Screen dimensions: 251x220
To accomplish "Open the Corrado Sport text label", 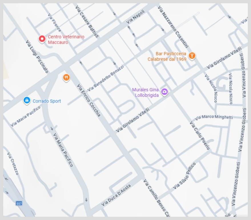I will [47, 101].
